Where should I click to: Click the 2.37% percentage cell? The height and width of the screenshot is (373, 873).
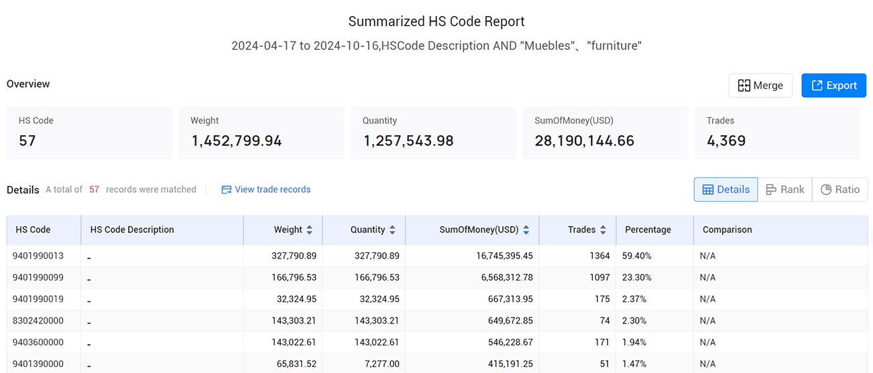coord(654,299)
